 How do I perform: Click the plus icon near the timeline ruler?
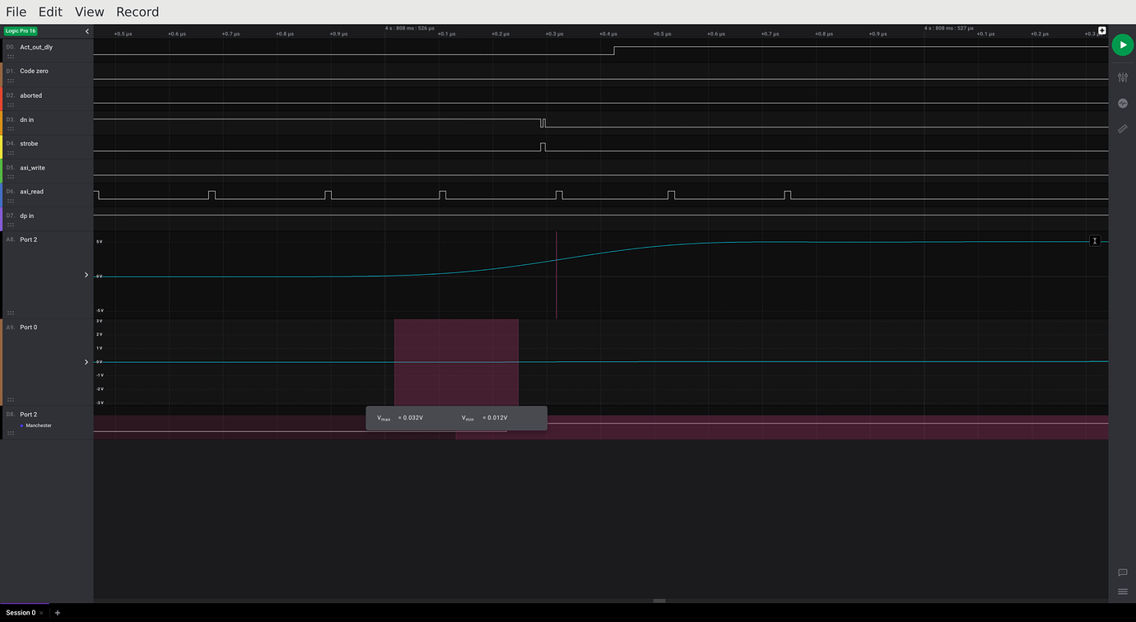(1101, 29)
